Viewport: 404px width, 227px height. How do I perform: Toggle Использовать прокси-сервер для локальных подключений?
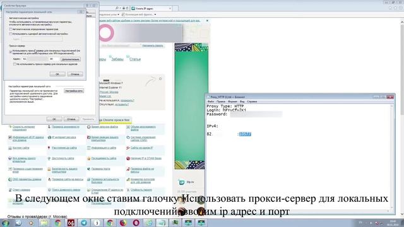11,52
